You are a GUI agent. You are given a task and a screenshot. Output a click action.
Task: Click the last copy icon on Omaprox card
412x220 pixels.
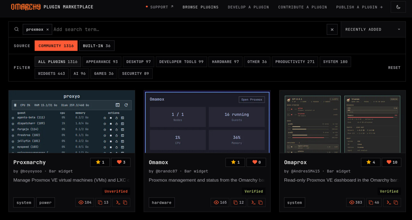point(396,202)
